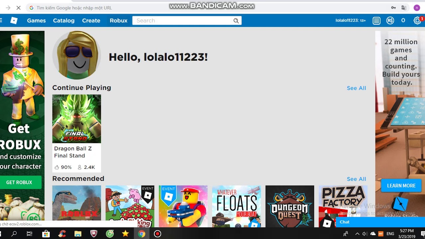The image size is (425, 239).
Task: Open the dinosaur Roblox recommended game
Action: click(x=77, y=206)
